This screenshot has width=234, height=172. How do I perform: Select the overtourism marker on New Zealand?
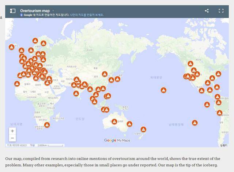143,129
